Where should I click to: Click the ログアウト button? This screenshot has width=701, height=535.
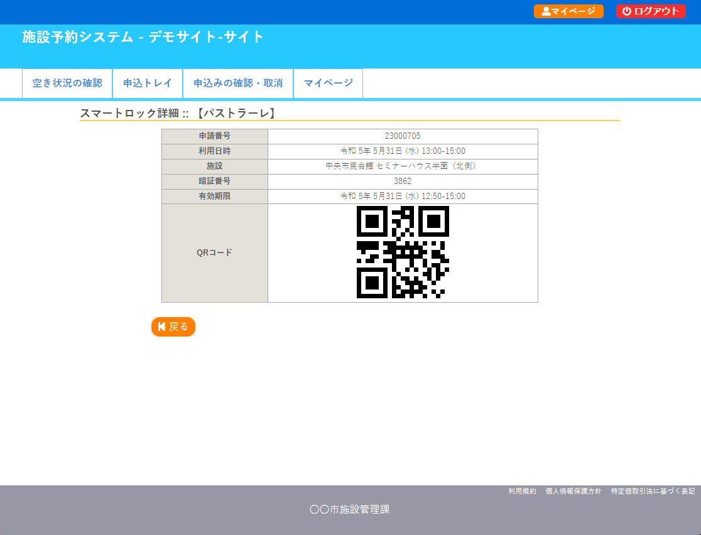coord(651,11)
